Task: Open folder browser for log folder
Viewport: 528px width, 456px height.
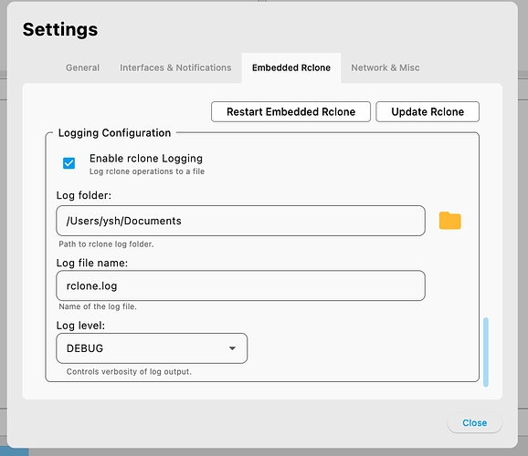Action: coord(449,221)
